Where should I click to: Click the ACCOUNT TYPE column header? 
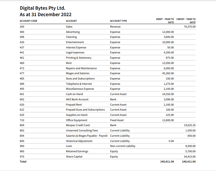click(118, 21)
